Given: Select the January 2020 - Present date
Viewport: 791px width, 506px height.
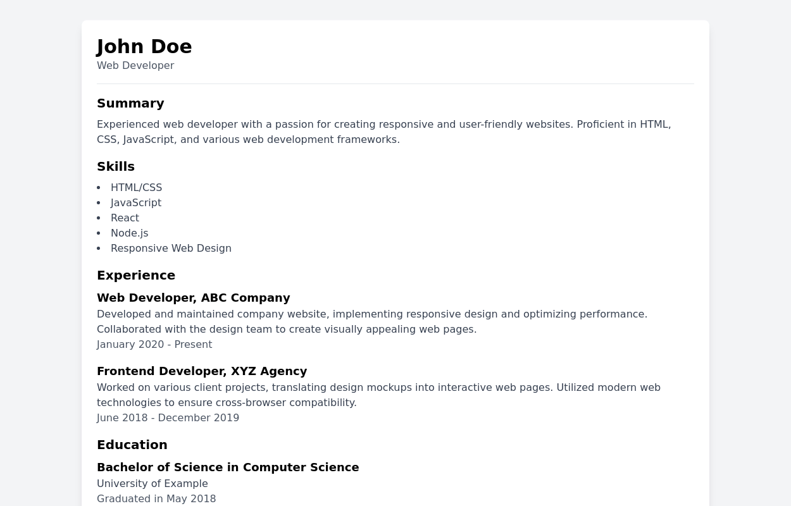Looking at the screenshot, I should coord(154,345).
